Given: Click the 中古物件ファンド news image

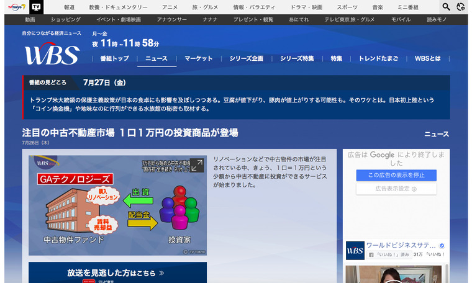Looking at the screenshot, I should (x=117, y=205).
